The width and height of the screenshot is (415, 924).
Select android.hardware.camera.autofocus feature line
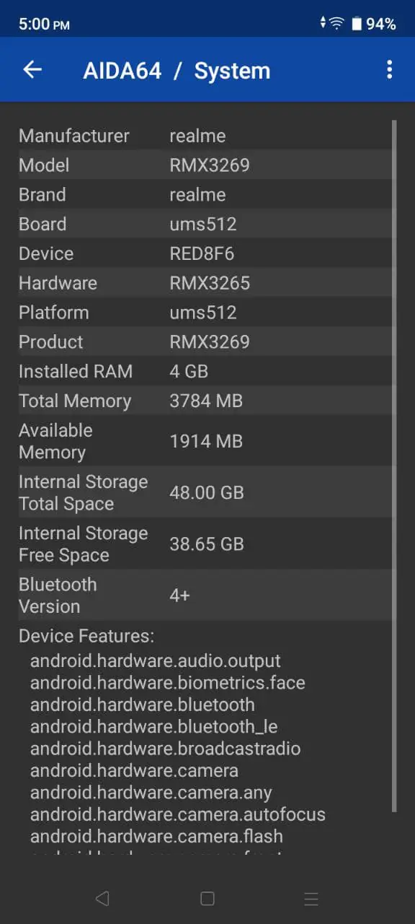(178, 814)
